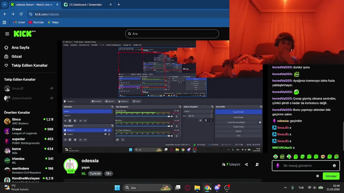Open the YouTube bookmark
The height and width of the screenshot is (193, 344).
click(36, 22)
